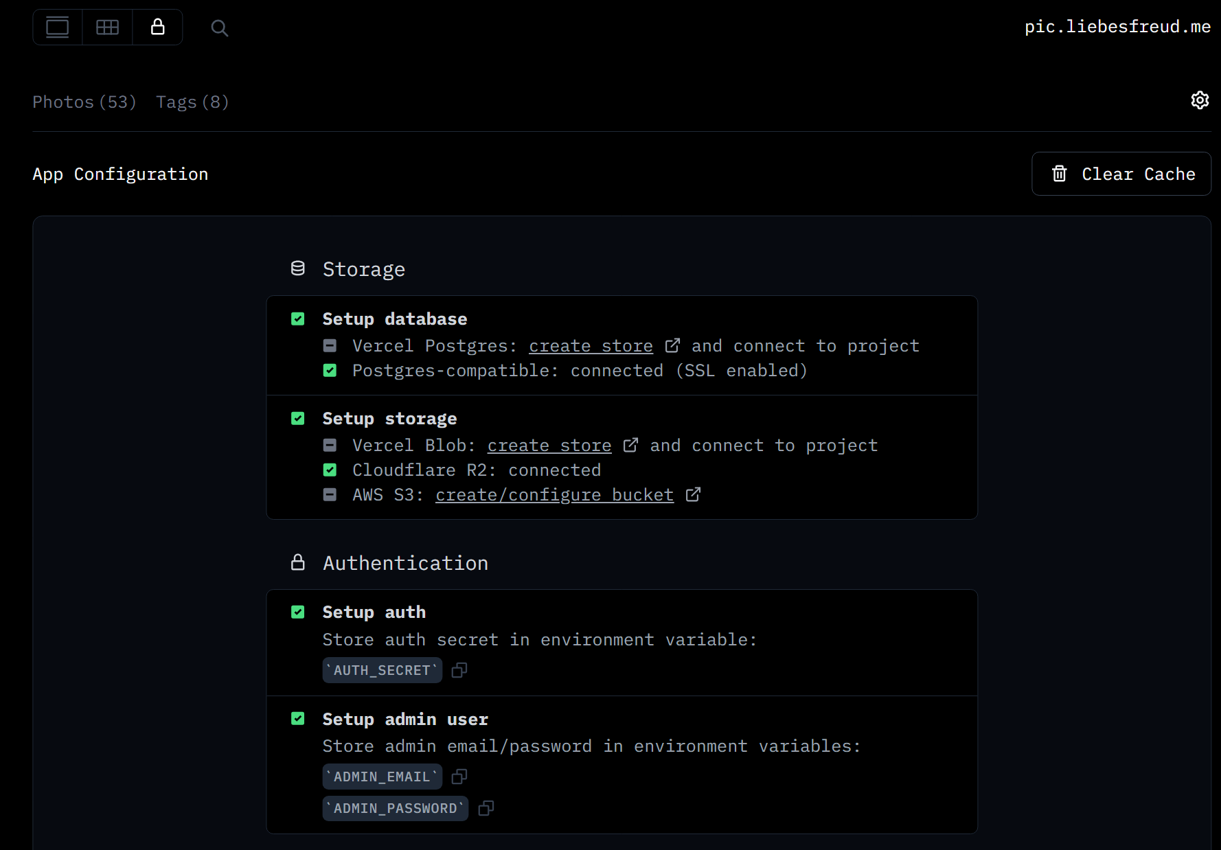Open the search magnifier icon
1221x850 pixels.
(x=219, y=28)
